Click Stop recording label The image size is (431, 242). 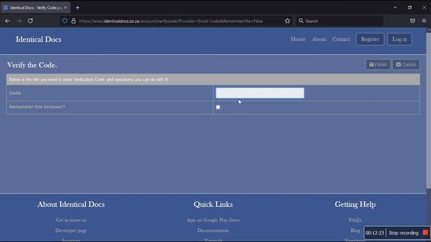point(403,233)
